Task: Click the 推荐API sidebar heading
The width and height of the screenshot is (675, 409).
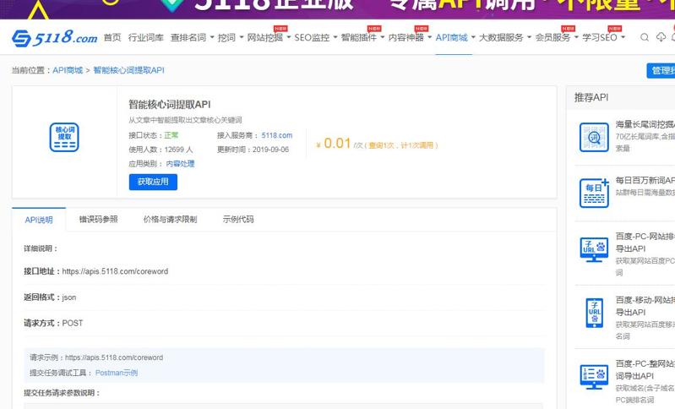Action: pos(591,97)
